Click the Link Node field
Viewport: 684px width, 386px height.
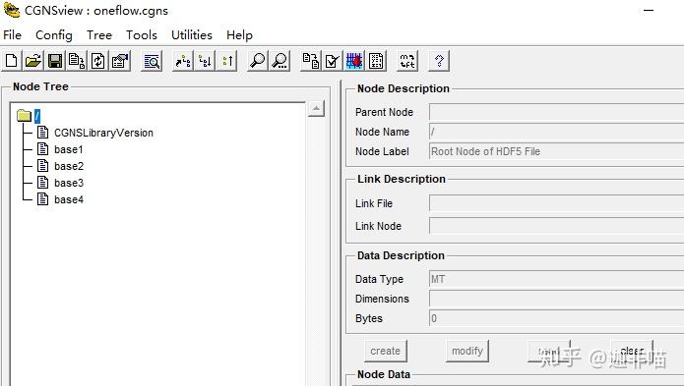pos(556,226)
